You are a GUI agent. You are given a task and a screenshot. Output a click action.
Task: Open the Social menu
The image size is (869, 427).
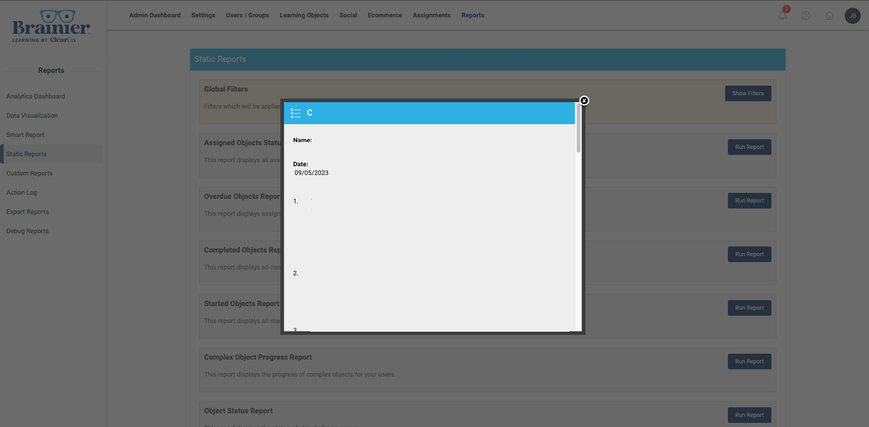coord(348,15)
